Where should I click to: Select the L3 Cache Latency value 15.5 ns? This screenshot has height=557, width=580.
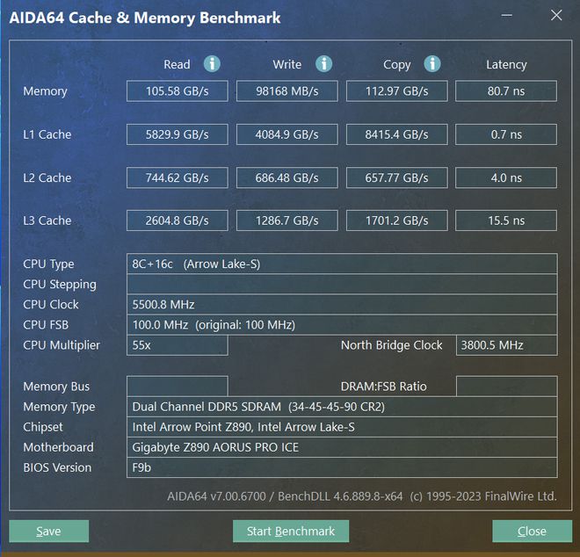point(506,221)
